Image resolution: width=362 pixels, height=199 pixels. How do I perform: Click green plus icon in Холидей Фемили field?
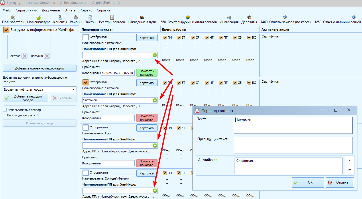tap(155, 191)
